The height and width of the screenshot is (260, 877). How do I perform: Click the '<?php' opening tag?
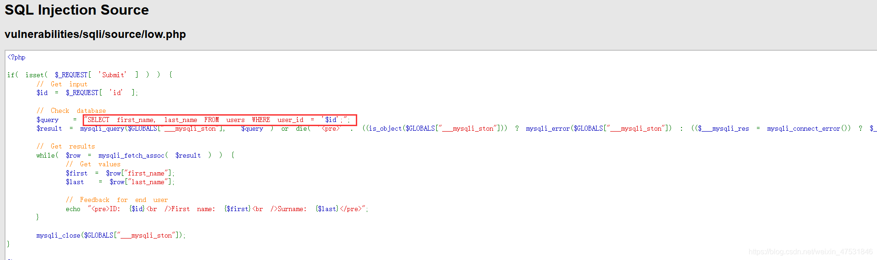pyautogui.click(x=16, y=57)
